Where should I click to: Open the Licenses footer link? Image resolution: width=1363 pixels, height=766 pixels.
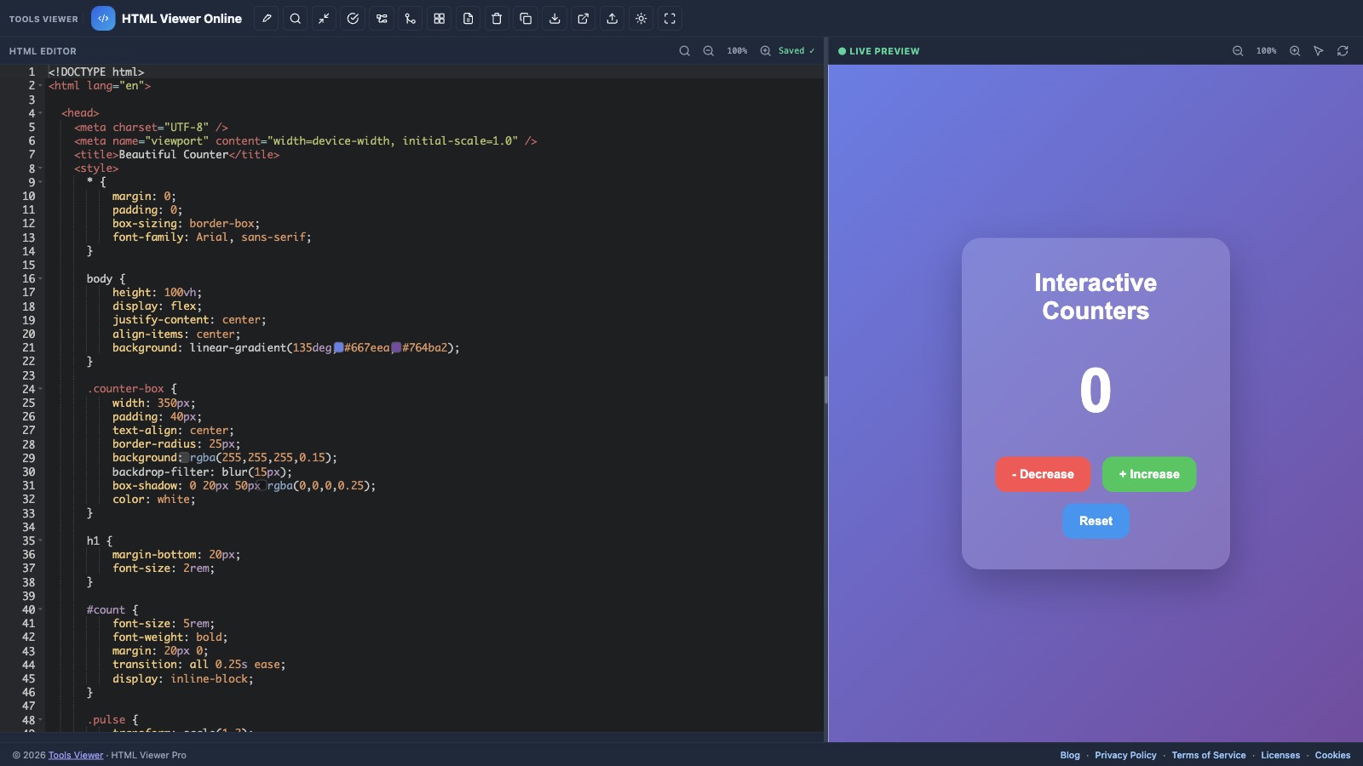tap(1280, 755)
